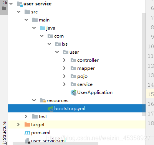Click the Maven pom.xml icon
Screen dimensions: 154x145
27,133
